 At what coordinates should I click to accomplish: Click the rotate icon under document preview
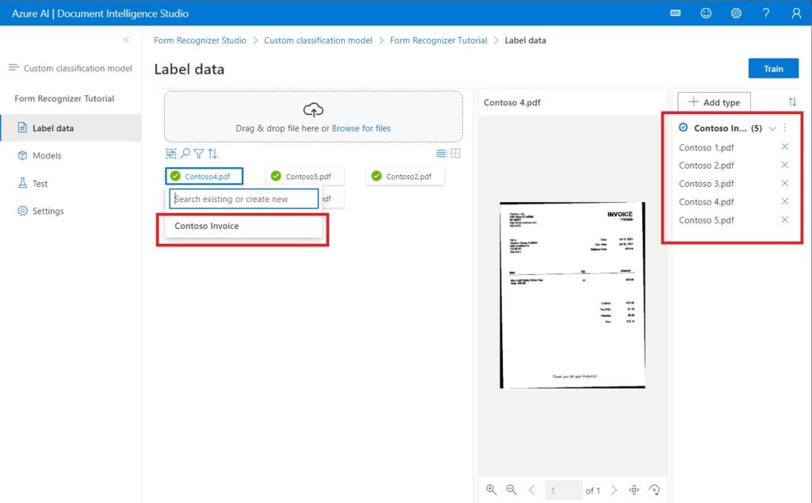click(x=654, y=490)
